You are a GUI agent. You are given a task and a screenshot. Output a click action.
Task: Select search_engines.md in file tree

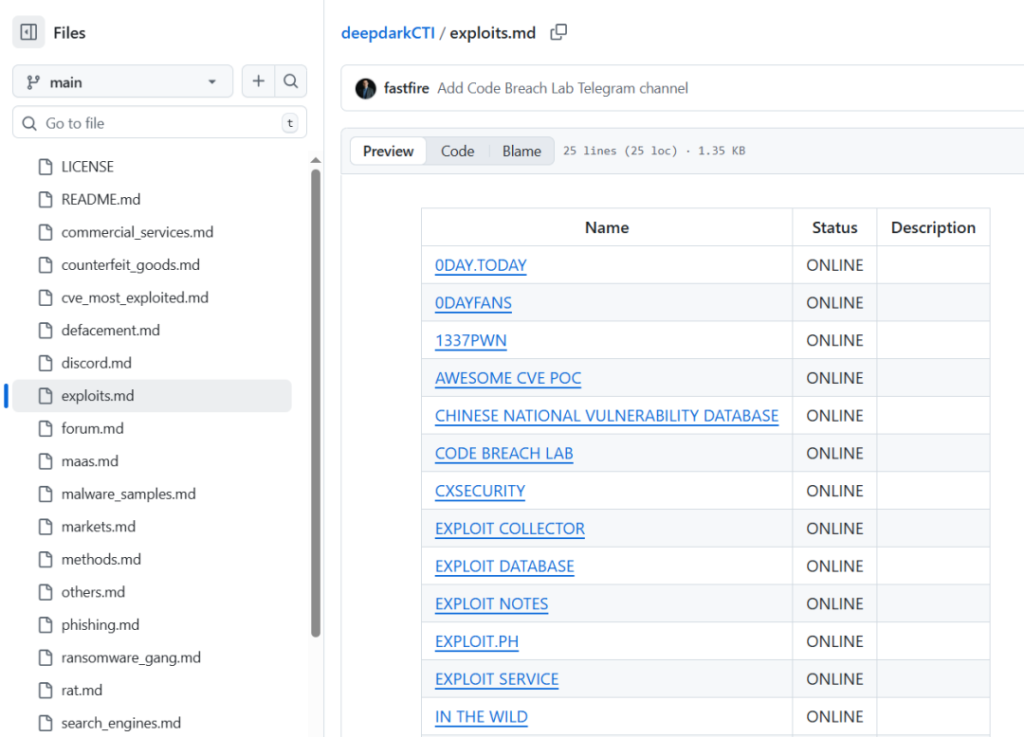(x=152, y=723)
